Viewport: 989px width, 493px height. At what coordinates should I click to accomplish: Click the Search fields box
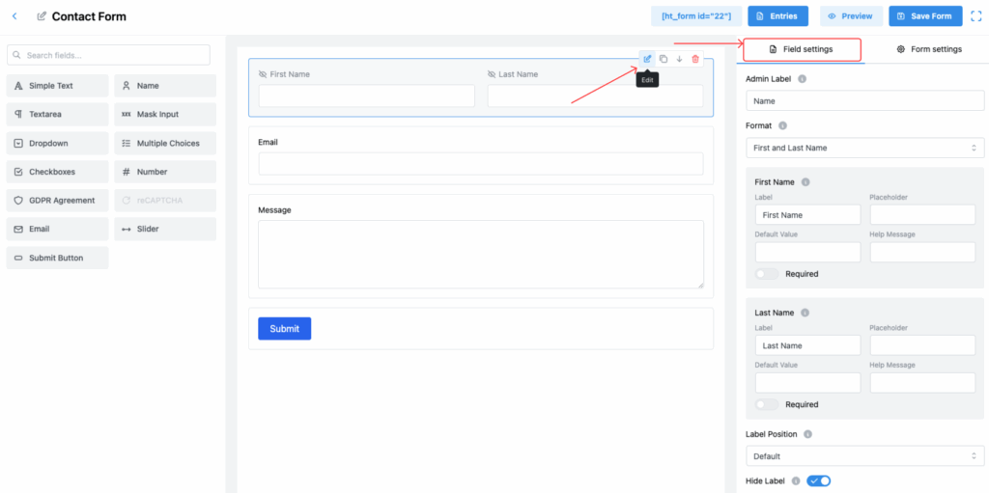pyautogui.click(x=108, y=55)
